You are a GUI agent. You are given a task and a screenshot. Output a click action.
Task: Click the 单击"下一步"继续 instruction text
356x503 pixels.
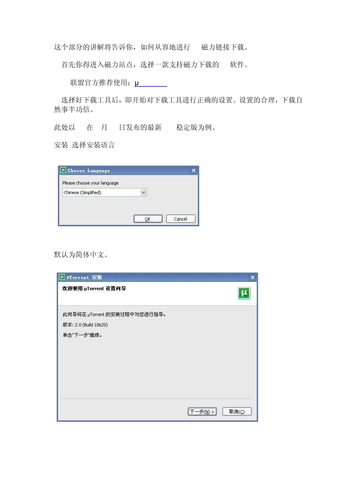(82, 335)
